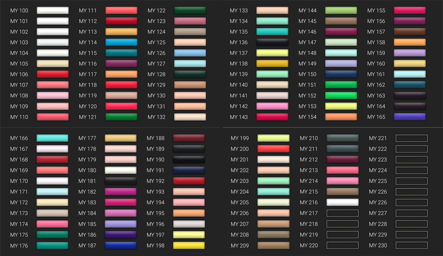Select the burgundy MY 212 swatch
Image resolution: width=443 pixels, height=256 pixels.
[x=343, y=160]
